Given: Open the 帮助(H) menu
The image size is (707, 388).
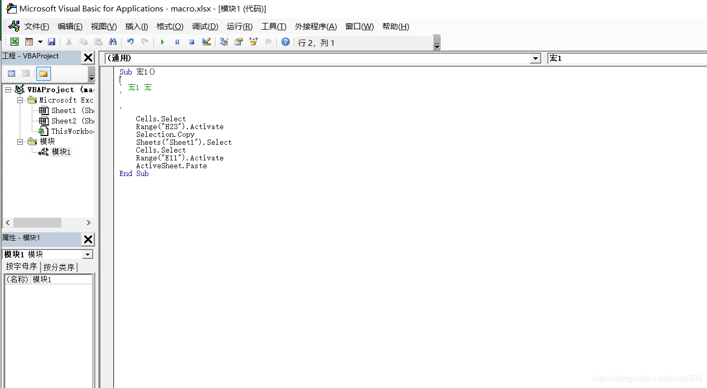Looking at the screenshot, I should coord(395,27).
